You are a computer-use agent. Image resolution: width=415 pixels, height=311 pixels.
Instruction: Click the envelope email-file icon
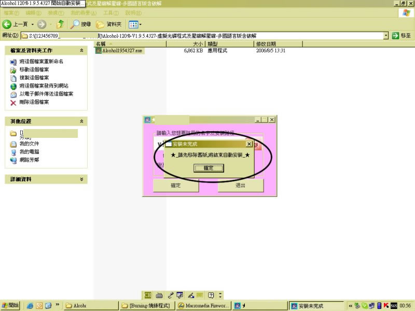click(x=13, y=94)
